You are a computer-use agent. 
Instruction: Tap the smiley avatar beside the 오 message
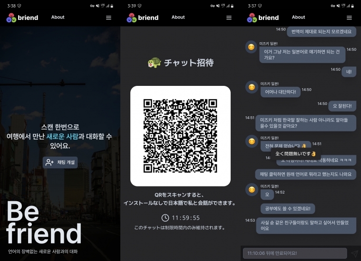pos(251,189)
